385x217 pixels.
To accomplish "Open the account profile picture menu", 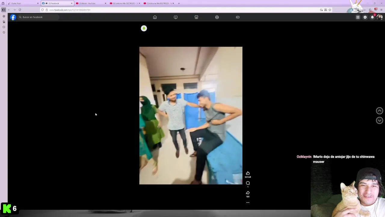I will coord(380,17).
